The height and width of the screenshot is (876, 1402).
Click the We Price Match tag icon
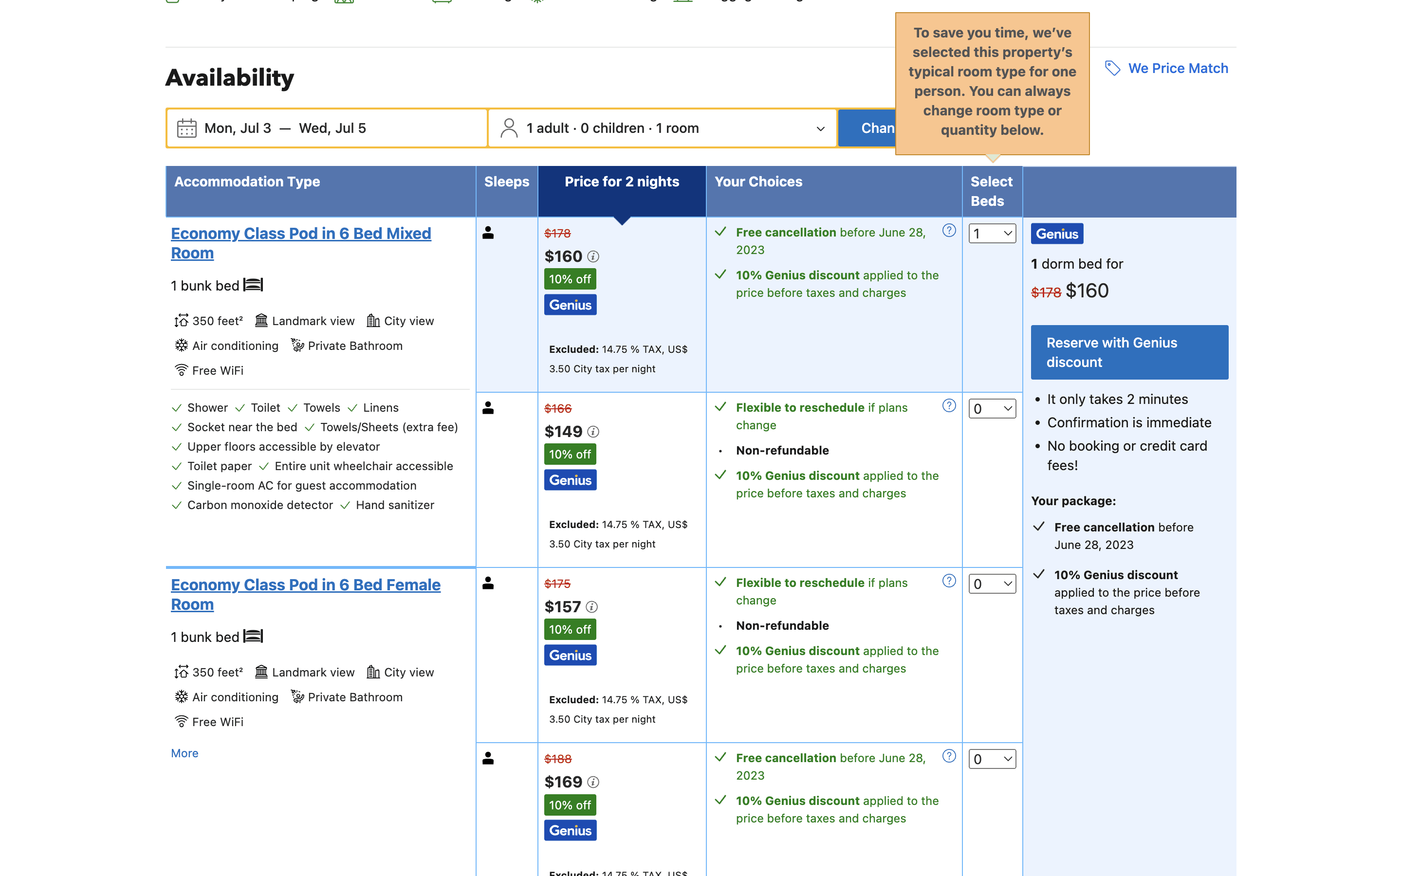(x=1112, y=68)
